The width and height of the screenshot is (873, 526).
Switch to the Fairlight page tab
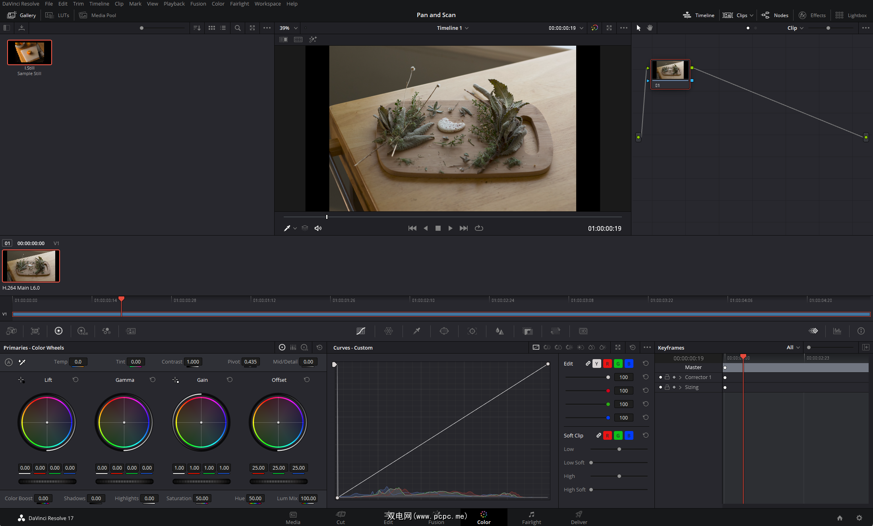coord(531,518)
